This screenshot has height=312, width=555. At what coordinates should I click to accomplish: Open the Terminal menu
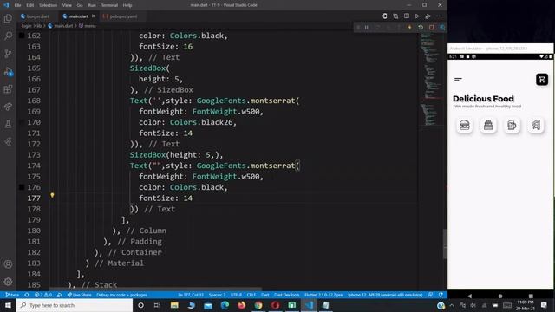(109, 5)
